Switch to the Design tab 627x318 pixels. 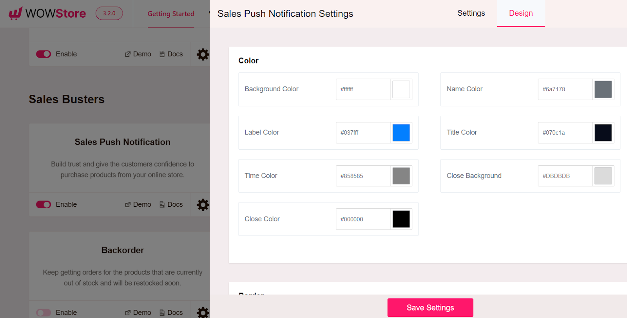[x=521, y=13]
